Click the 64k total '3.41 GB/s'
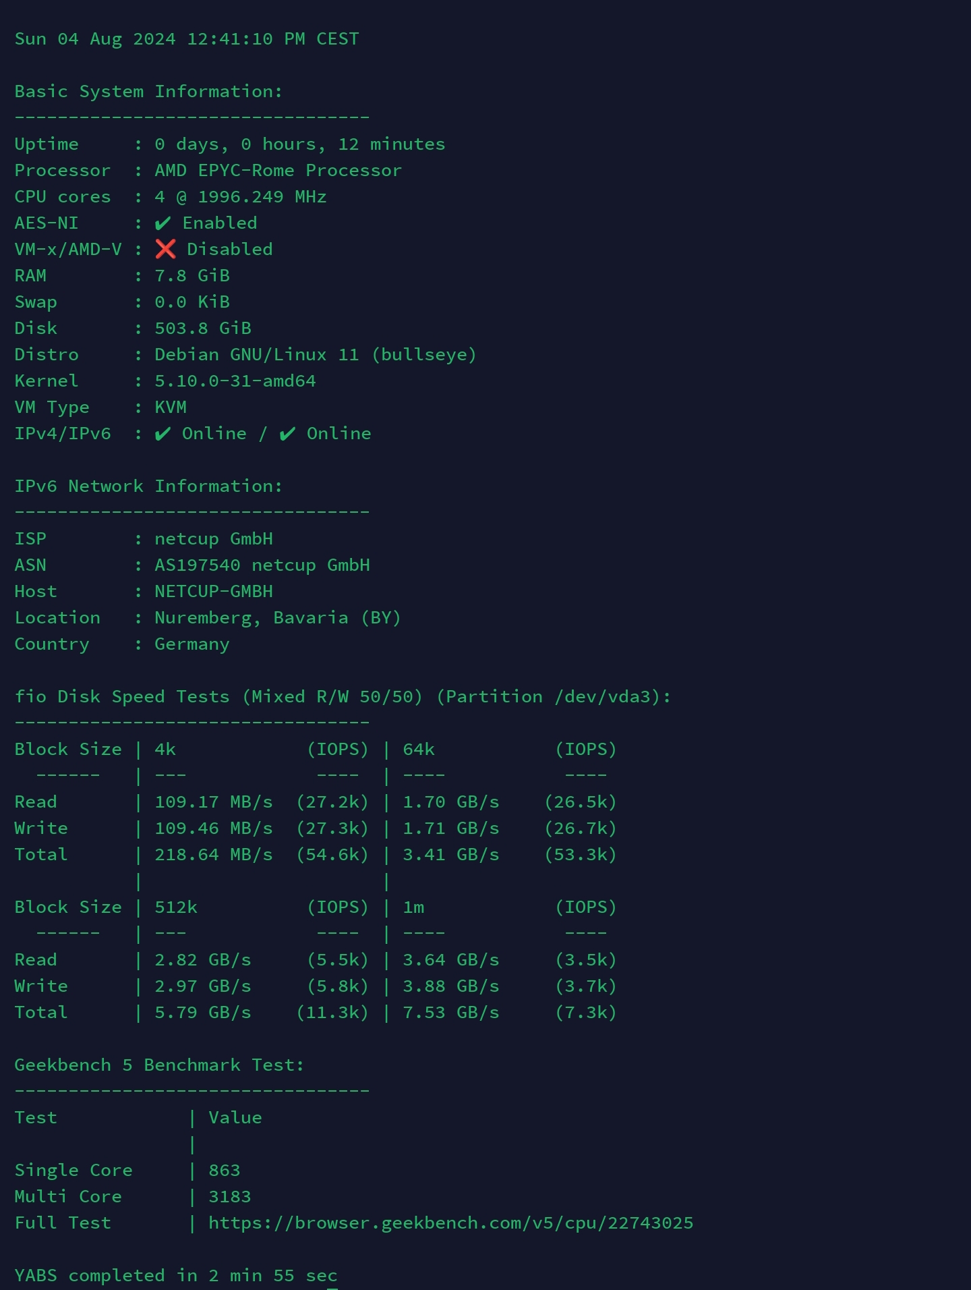The image size is (971, 1290). [451, 855]
